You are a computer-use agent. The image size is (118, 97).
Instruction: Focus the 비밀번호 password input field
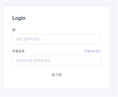pos(57,61)
